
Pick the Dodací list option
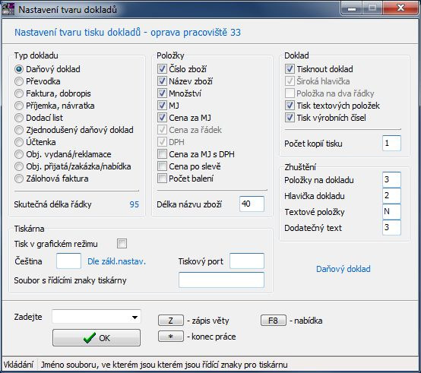[19, 118]
